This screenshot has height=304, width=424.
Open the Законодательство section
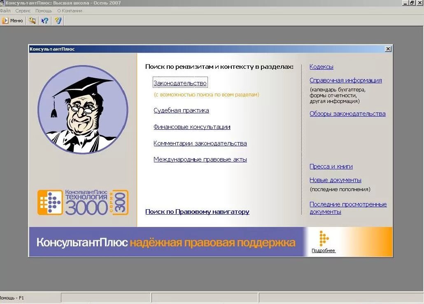coord(180,82)
